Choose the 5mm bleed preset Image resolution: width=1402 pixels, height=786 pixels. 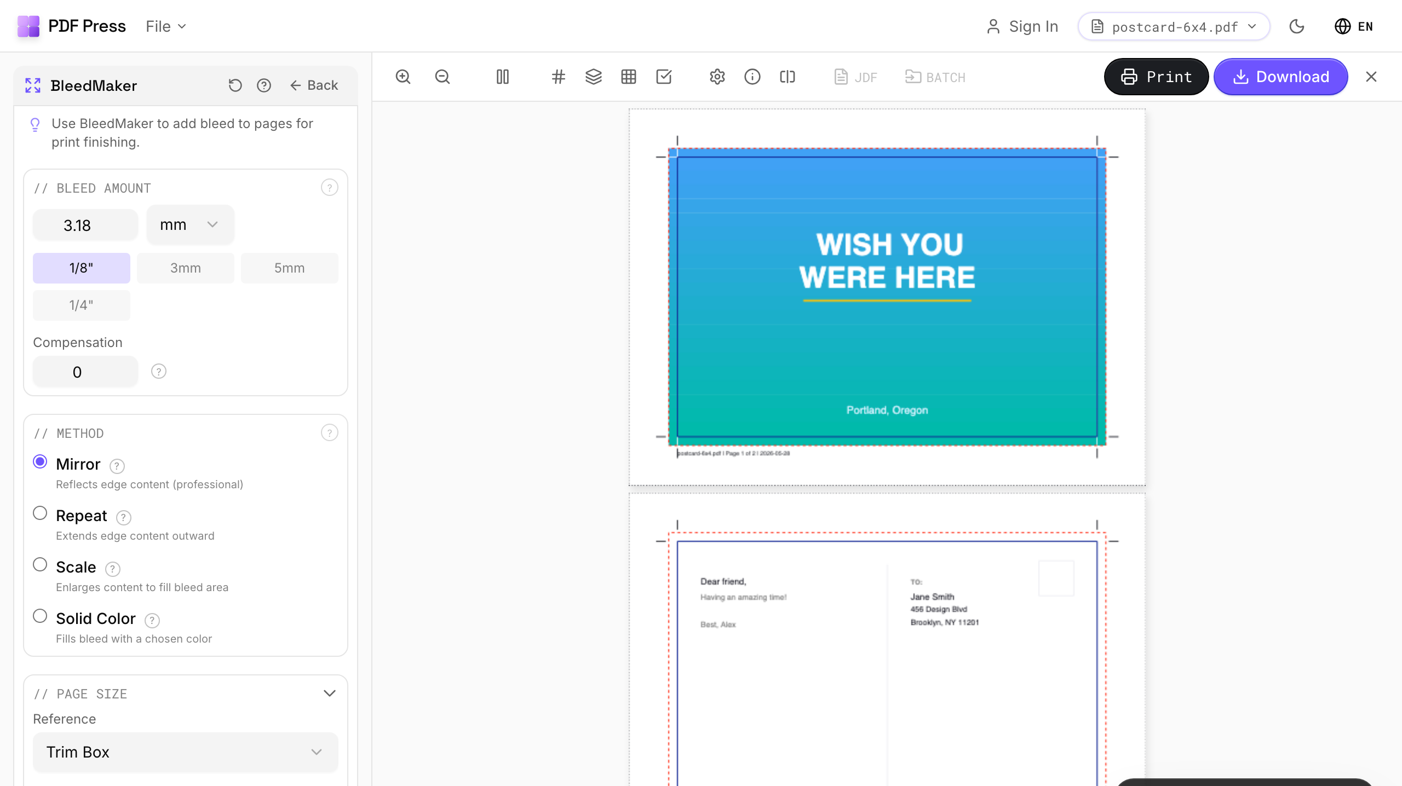[290, 268]
